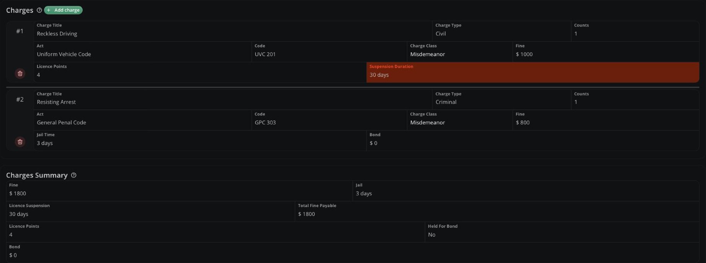Click the Licence Points field in charge #1

point(200,72)
